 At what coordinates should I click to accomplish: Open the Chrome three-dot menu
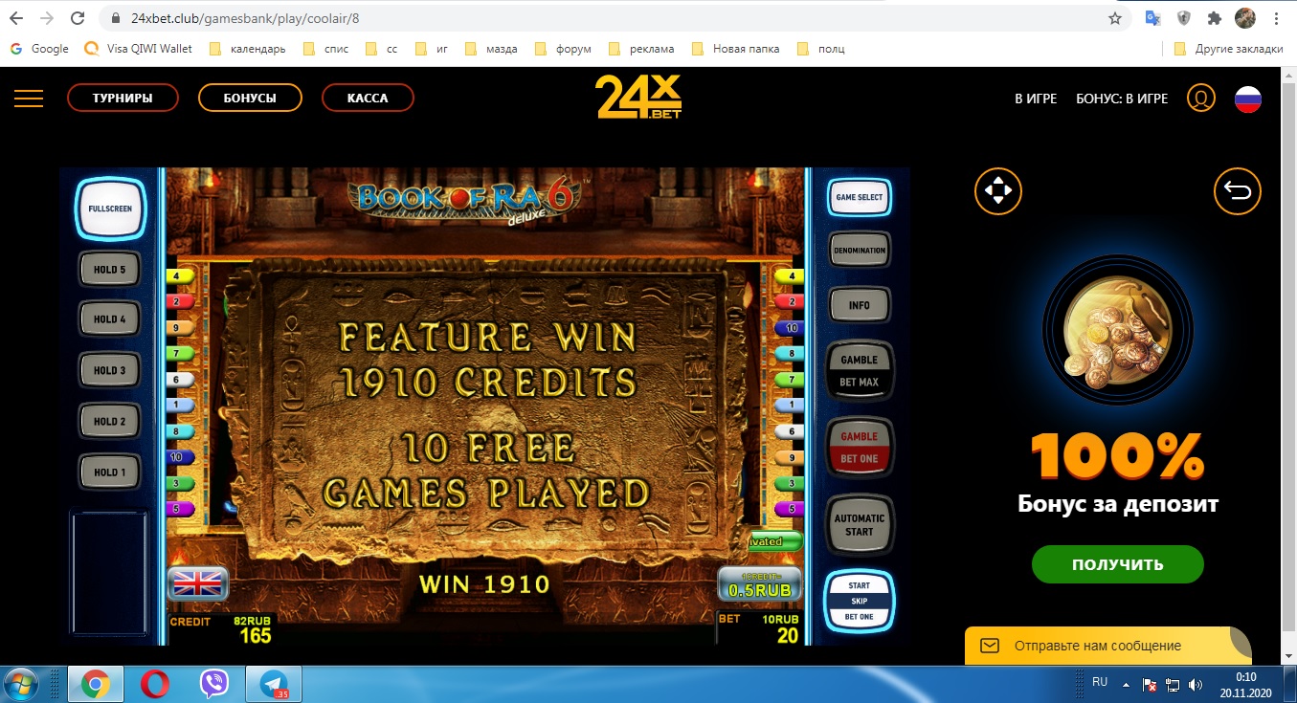pos(1276,18)
